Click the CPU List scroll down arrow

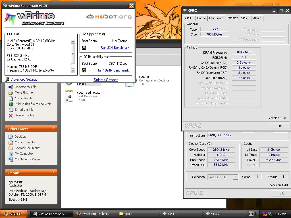tap(73, 71)
